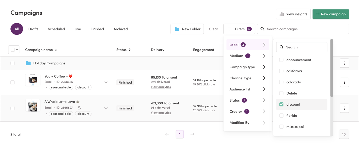Click the bar chart icon on View insights
Viewport: 359px width, 151px height.
pyautogui.click(x=282, y=14)
